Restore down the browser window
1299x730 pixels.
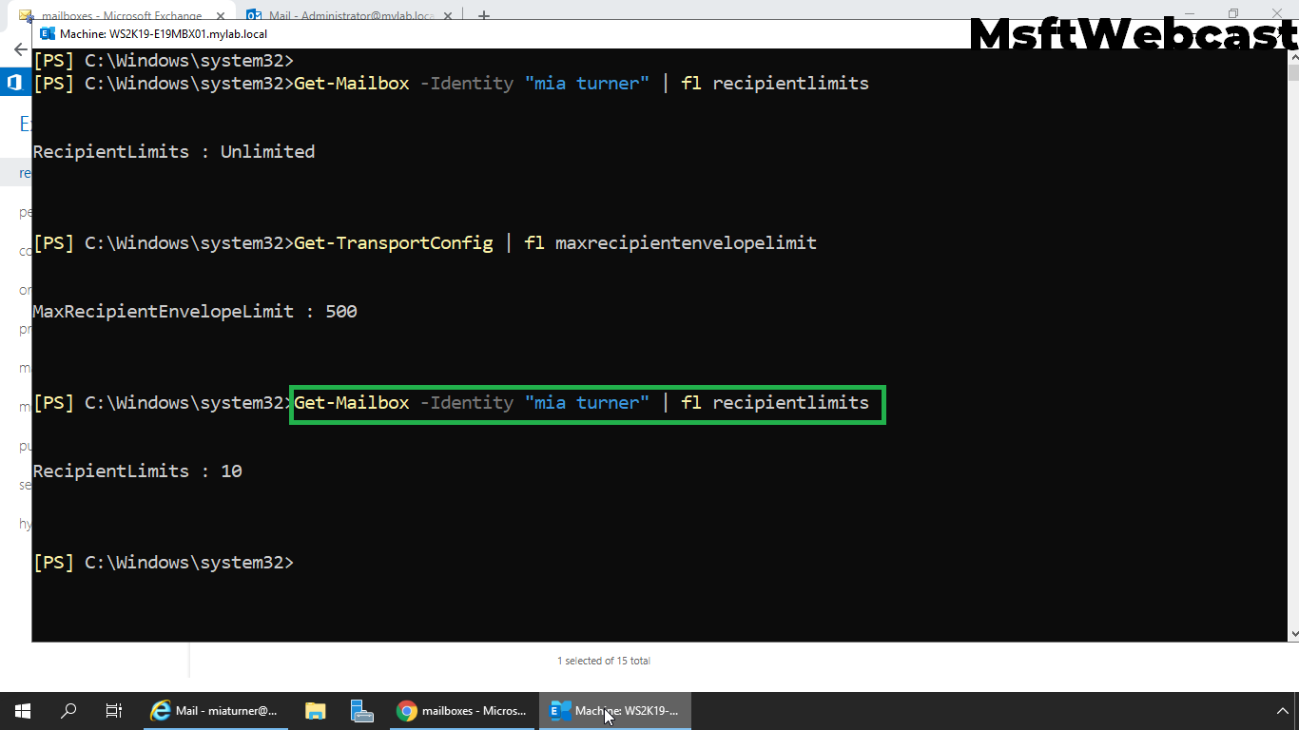pos(1233,13)
